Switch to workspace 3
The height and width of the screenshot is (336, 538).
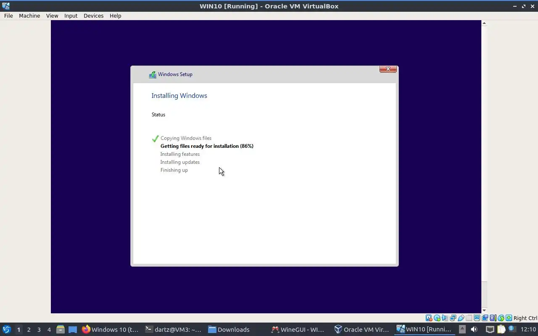[x=39, y=330]
